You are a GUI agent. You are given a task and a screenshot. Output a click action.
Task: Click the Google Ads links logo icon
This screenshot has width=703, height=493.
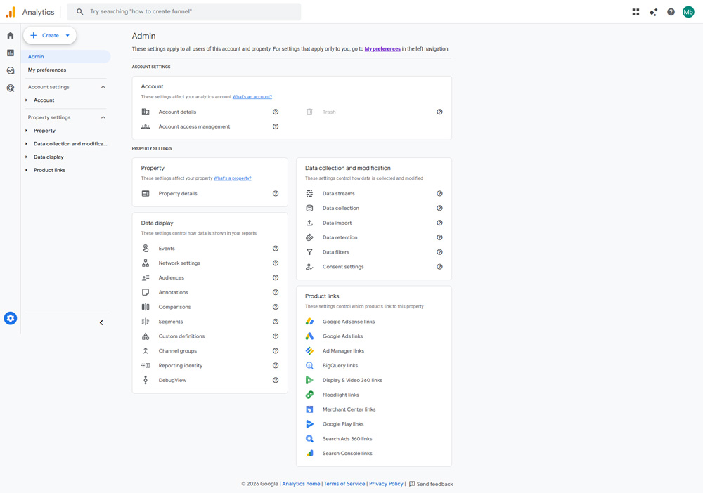pos(309,336)
